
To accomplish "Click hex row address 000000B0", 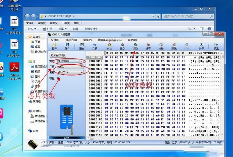I will [95, 100].
